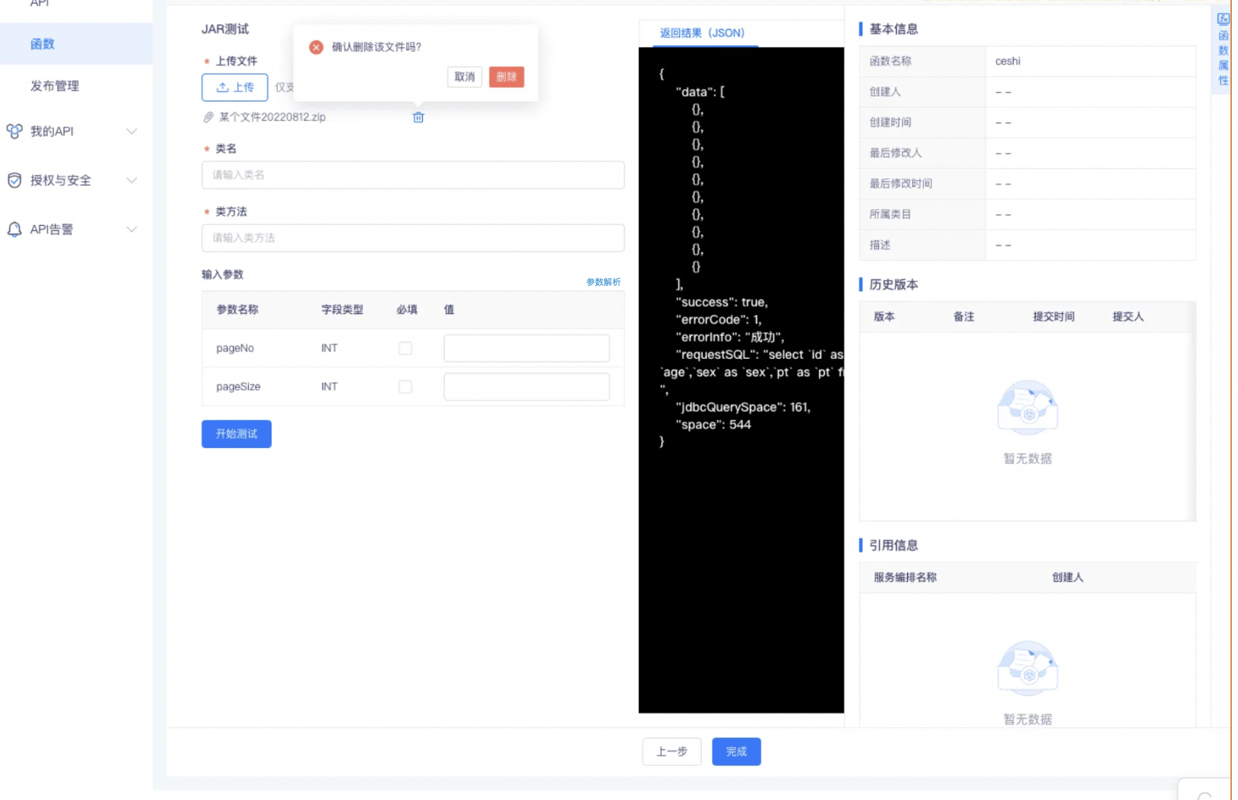Click the "jdbcQuerySpace": 161 line
Screen dimensions: 1238x800
(743, 408)
